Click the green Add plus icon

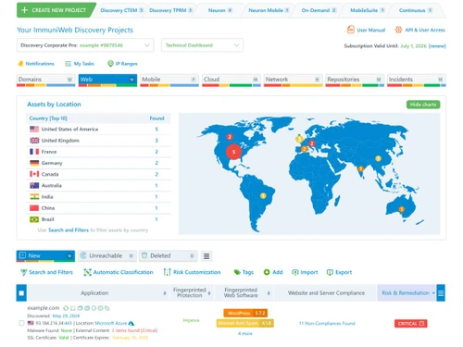[x=267, y=272]
